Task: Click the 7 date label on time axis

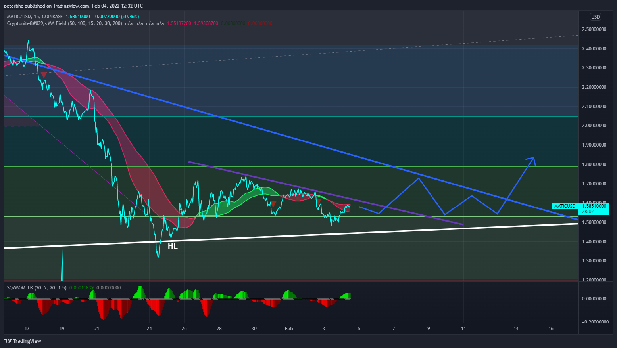Action: [394, 329]
